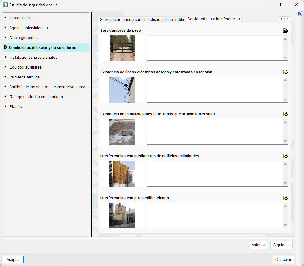The image size is (304, 266).
Task: Open predefined texts icon for líneas eléctricas aéreas
Action: (285, 72)
